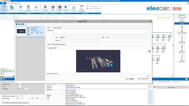Click the Tensione fase-neutro residua row
The width and height of the screenshot is (189, 106).
coord(109,87)
